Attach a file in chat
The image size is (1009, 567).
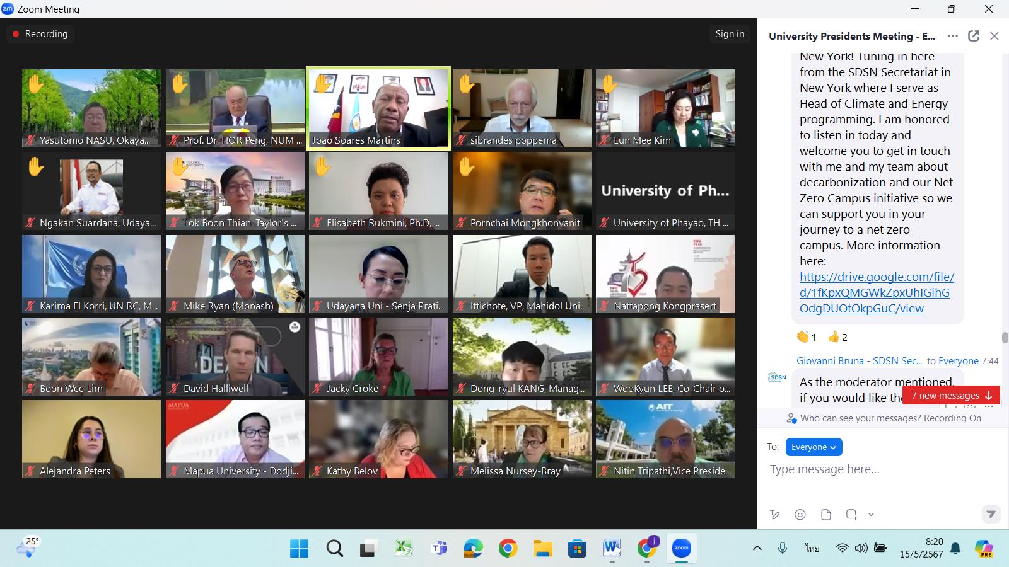point(826,515)
